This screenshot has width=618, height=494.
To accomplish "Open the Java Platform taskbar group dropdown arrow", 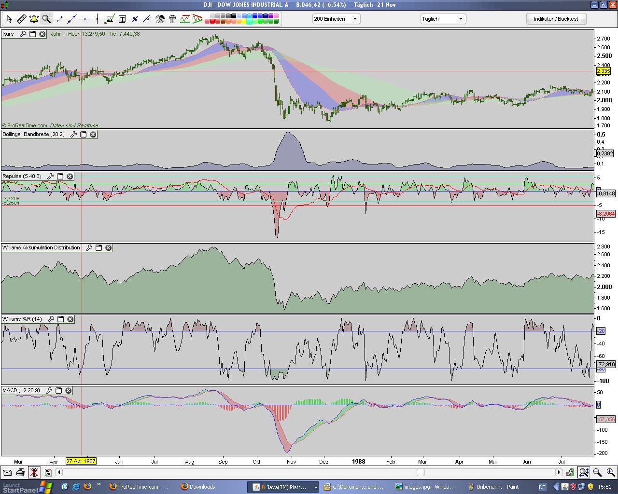I will (316, 487).
